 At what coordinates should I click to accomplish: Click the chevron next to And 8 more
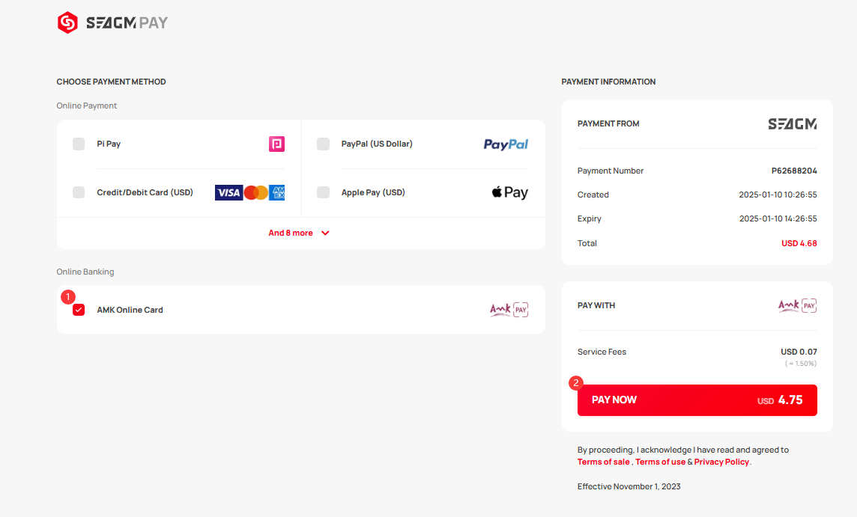point(325,233)
